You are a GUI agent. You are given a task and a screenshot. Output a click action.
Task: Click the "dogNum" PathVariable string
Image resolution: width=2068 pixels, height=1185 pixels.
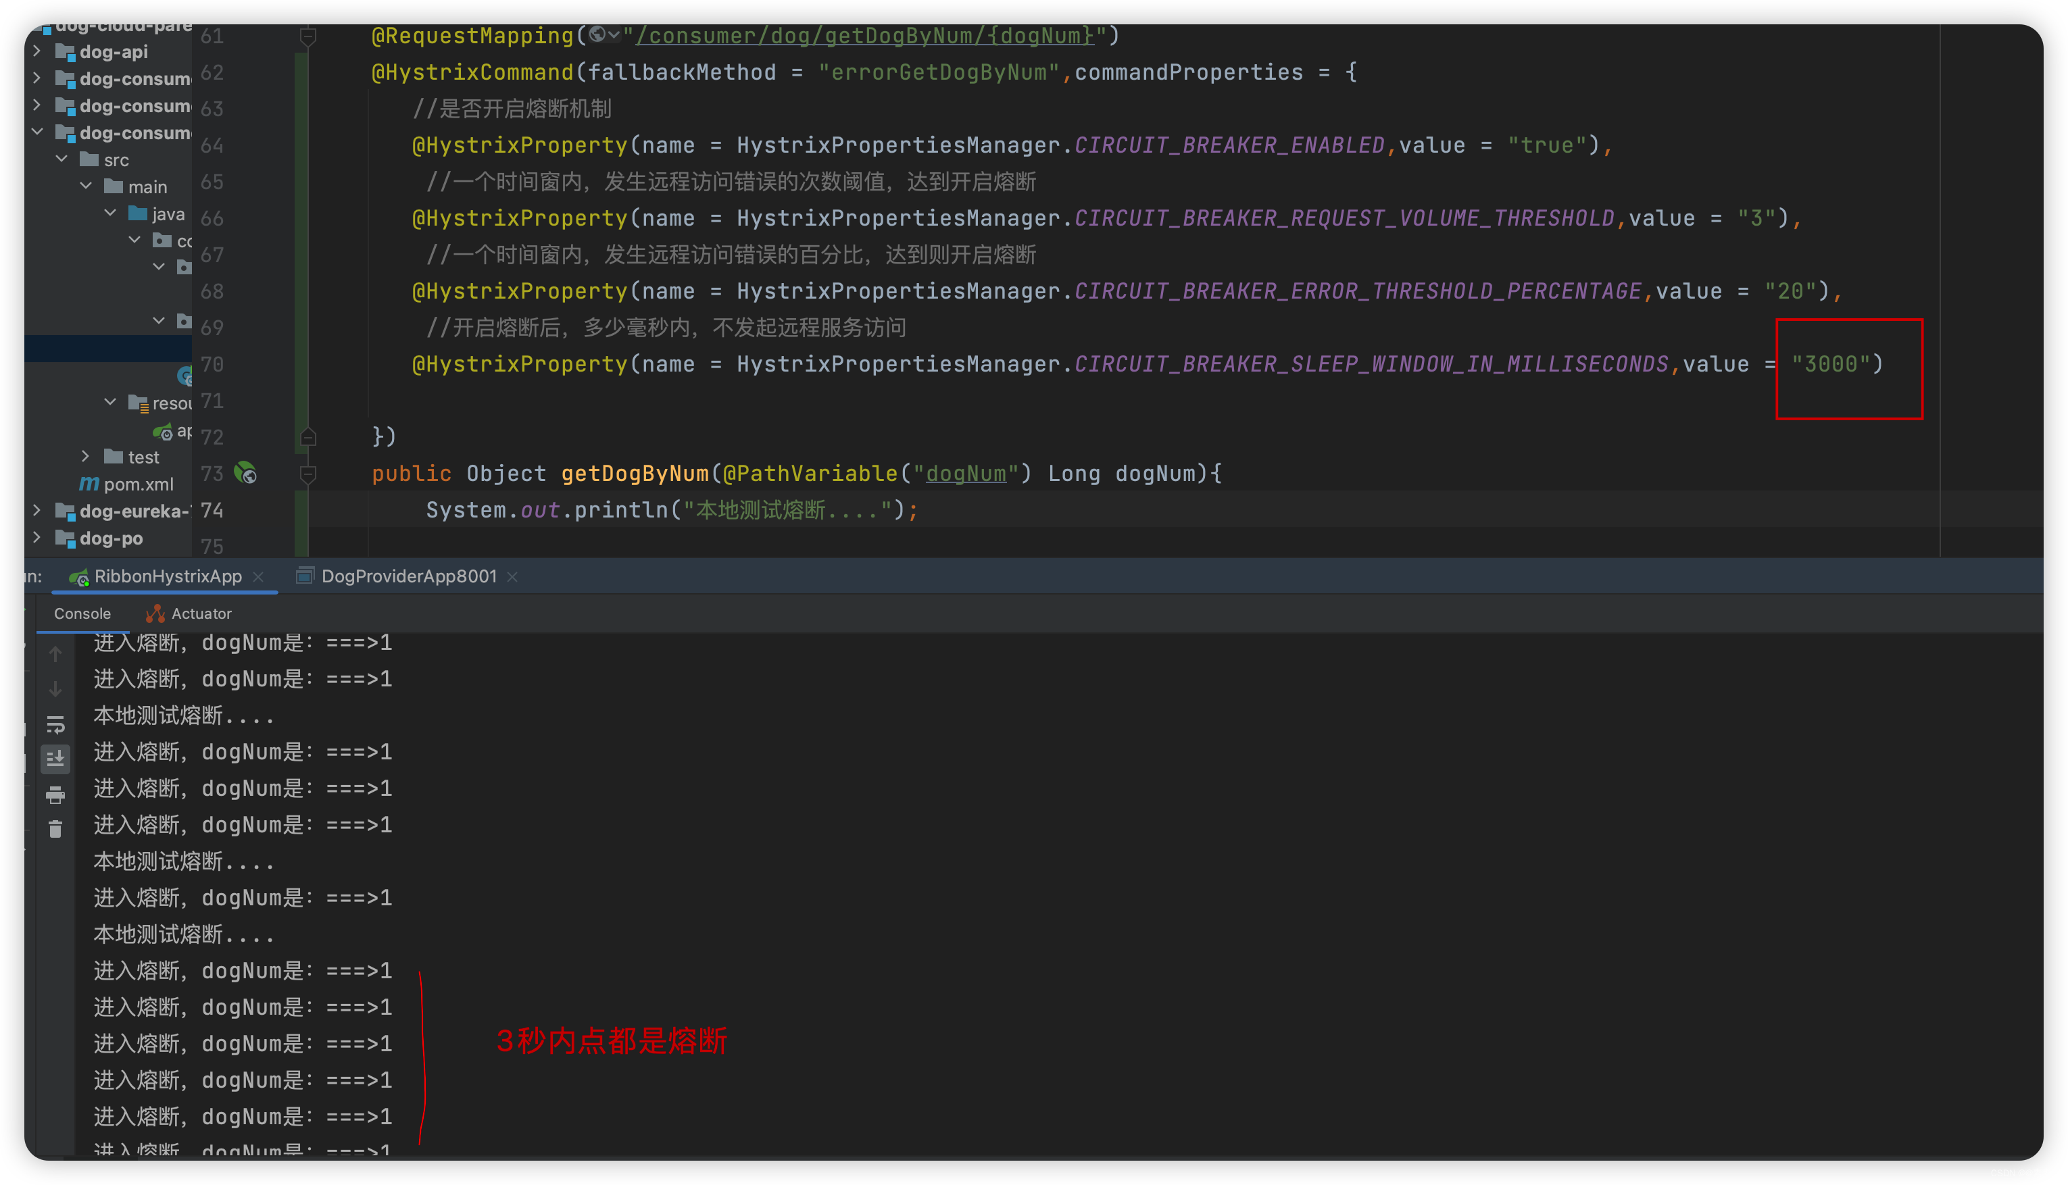pyautogui.click(x=965, y=474)
